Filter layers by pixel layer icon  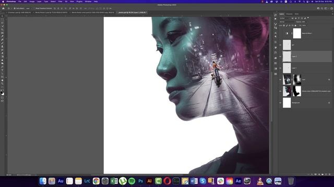[x=292, y=18]
